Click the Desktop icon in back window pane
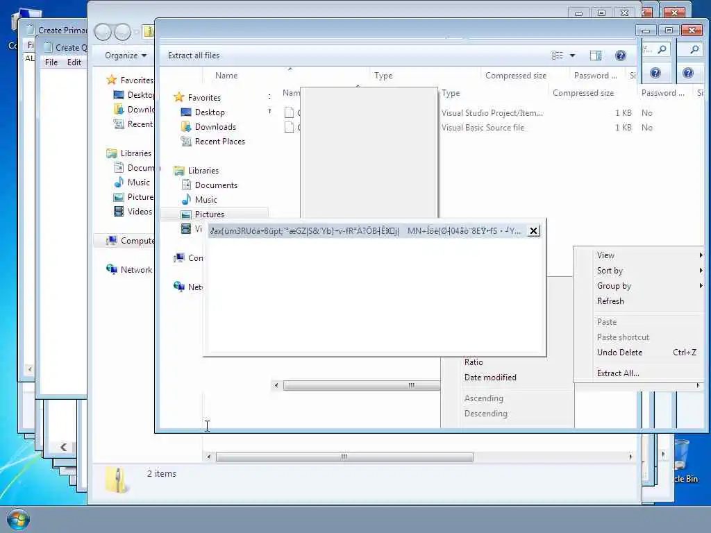This screenshot has height=533, width=711. click(x=119, y=94)
